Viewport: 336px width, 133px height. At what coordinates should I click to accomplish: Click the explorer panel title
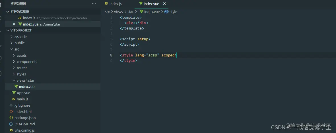click(18, 4)
